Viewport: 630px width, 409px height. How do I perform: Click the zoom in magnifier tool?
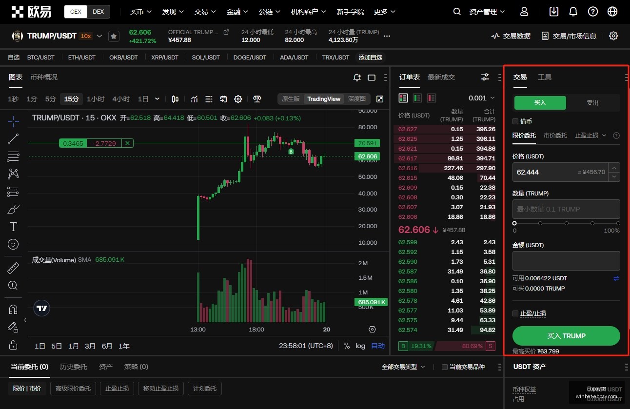click(x=13, y=285)
